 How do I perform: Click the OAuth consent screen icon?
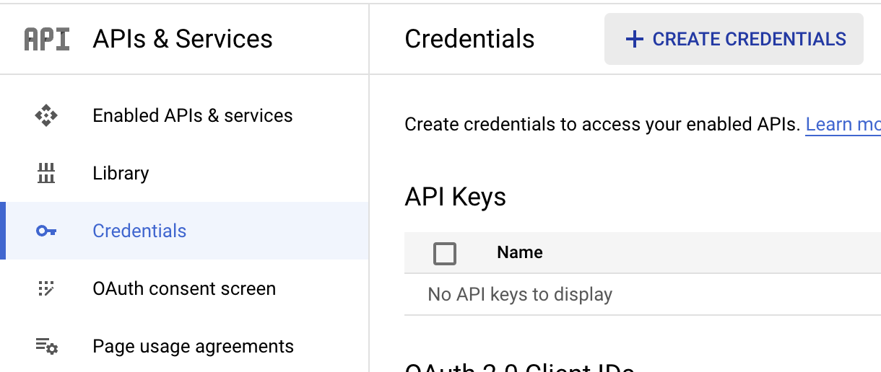click(x=46, y=288)
